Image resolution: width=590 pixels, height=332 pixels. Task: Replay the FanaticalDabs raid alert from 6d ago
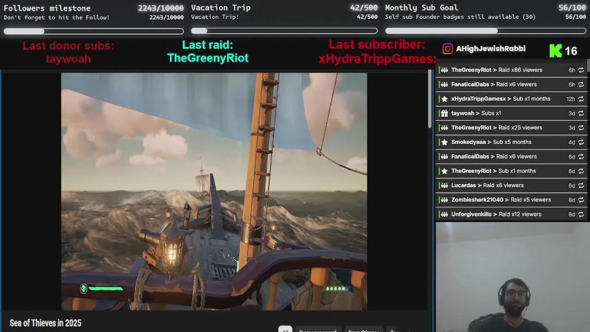pyautogui.click(x=581, y=156)
